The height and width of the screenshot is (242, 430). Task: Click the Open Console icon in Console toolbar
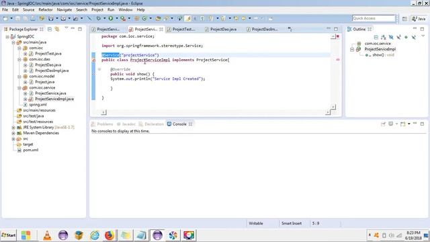[x=402, y=124]
